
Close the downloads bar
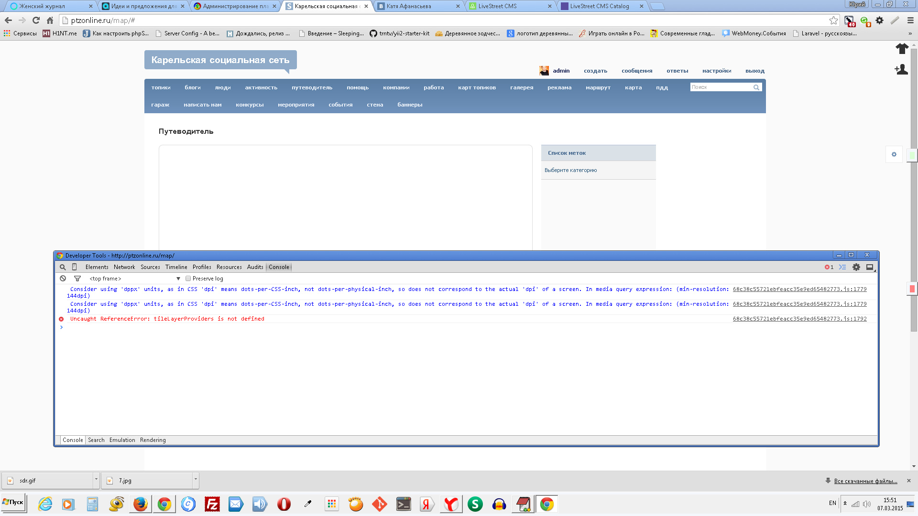[909, 481]
